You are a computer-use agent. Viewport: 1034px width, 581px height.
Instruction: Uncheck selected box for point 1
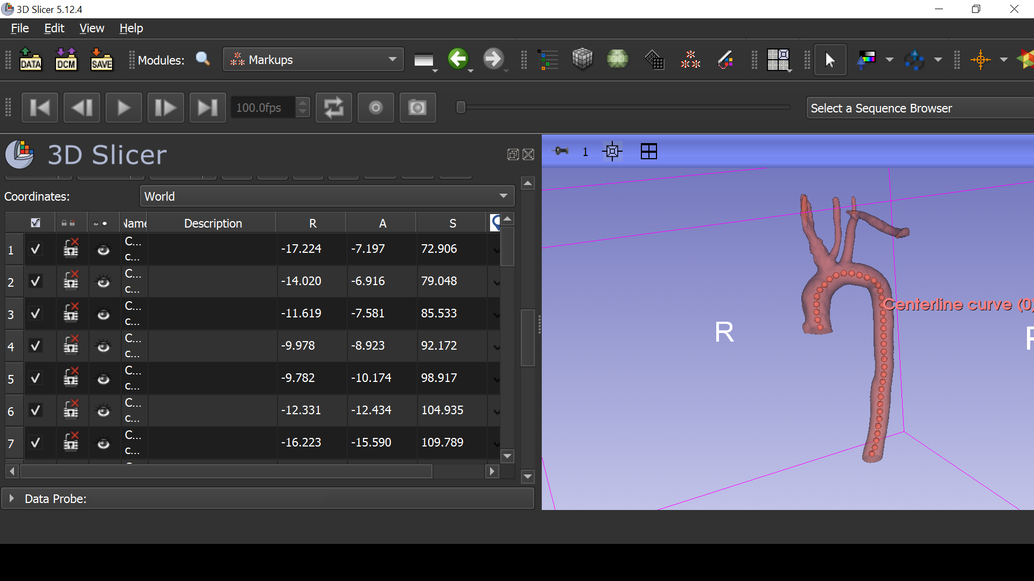(36, 249)
